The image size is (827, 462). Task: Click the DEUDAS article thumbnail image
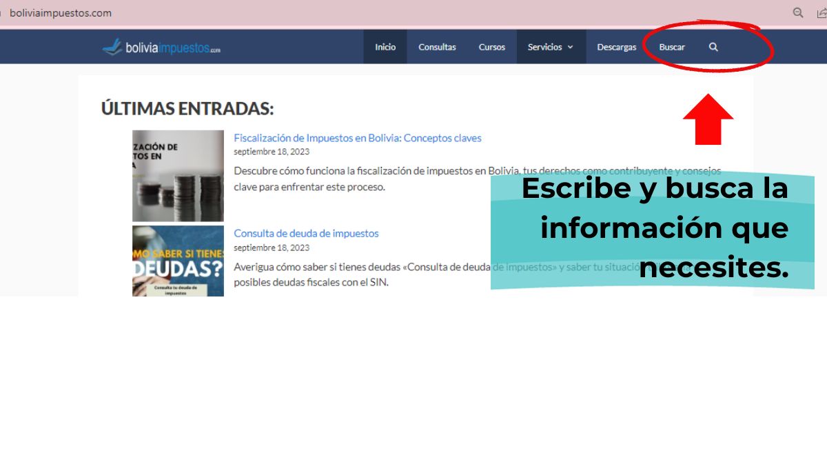coord(178,261)
